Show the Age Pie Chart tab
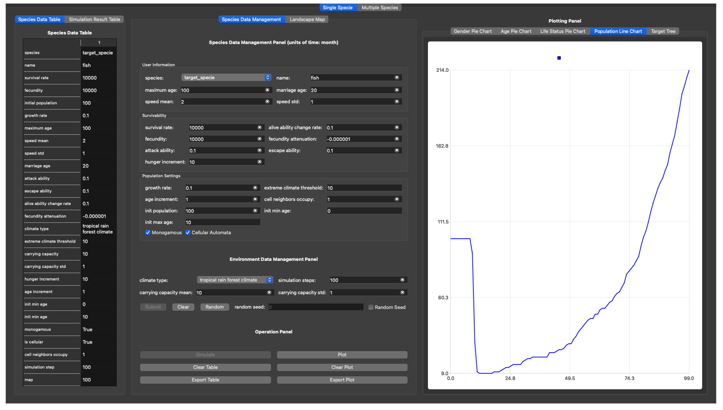The width and height of the screenshot is (723, 410). click(x=516, y=31)
